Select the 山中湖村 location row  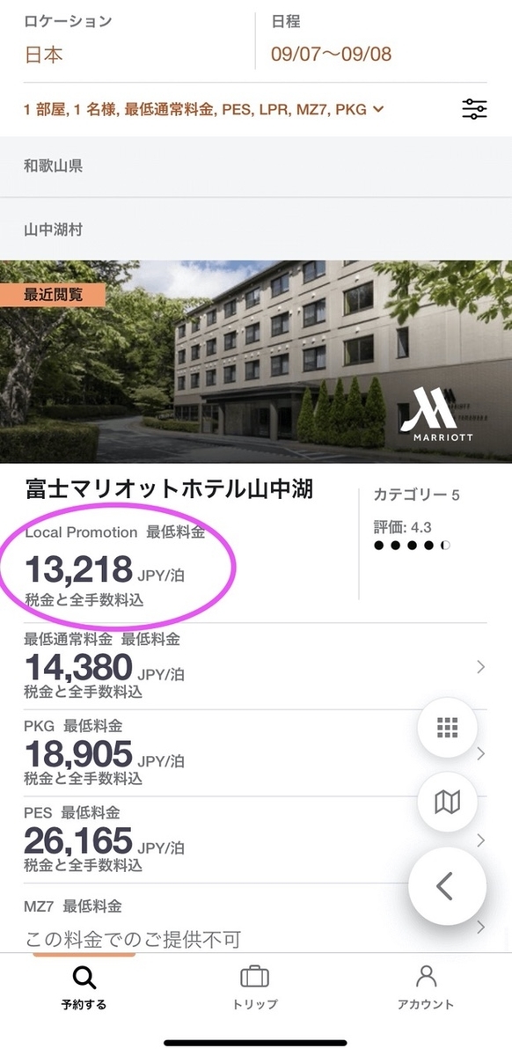[256, 230]
